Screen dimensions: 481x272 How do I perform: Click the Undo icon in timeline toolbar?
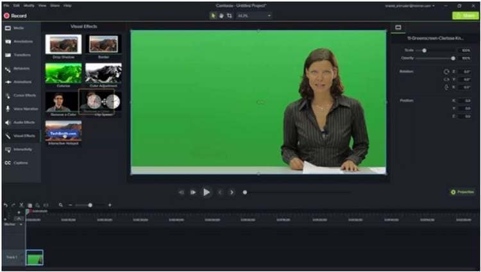tap(6, 205)
